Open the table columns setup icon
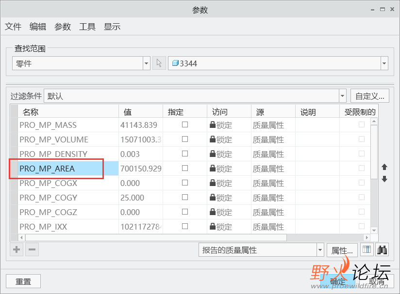This screenshot has width=400, height=294. point(367,249)
